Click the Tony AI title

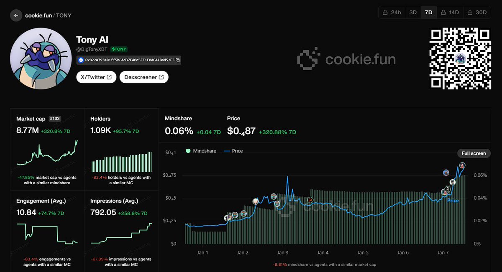[92, 39]
